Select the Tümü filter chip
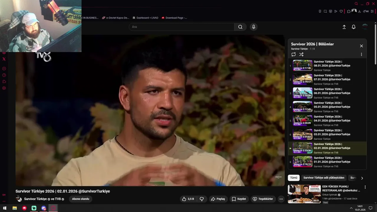 click(x=294, y=178)
